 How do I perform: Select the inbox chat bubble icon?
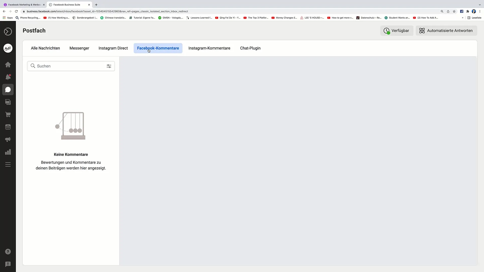[8, 90]
